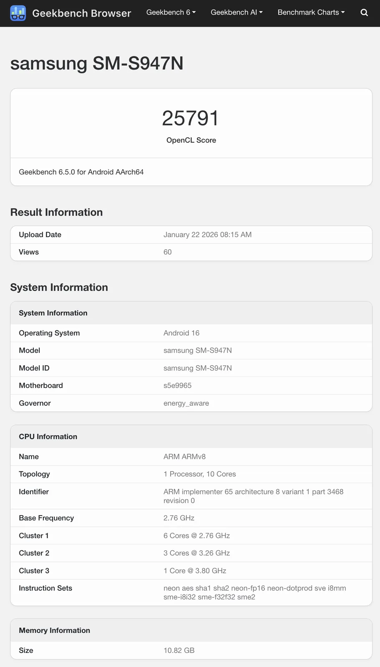Select the Instruction Sets value text

(254, 592)
